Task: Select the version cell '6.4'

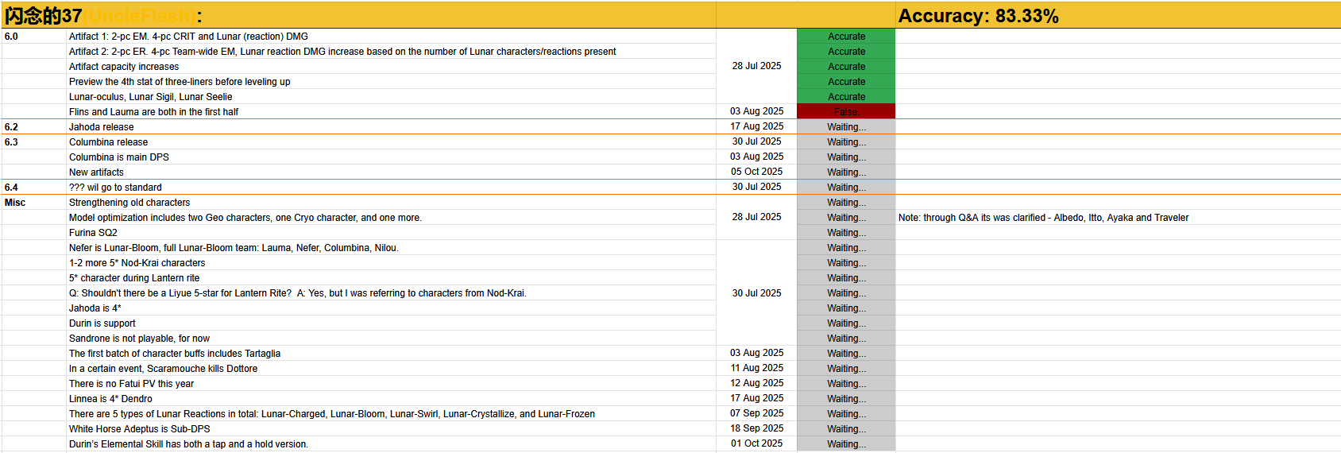Action: (x=34, y=188)
